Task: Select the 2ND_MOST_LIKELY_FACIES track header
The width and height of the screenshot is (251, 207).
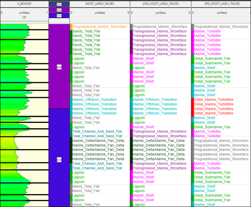Action: click(161, 4)
